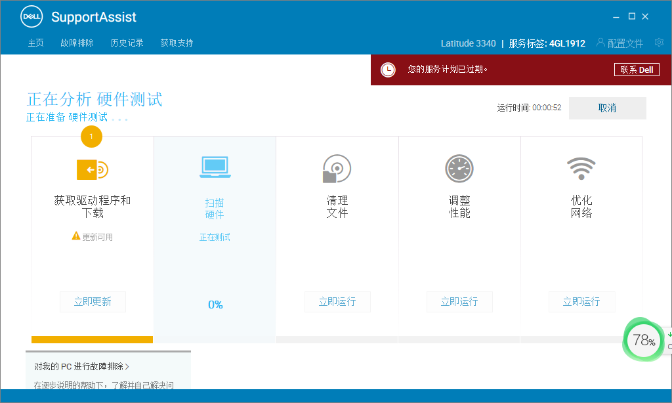Screen dimensions: 672x403
Task: Click the 联系 Dell button
Action: pyautogui.click(x=637, y=70)
